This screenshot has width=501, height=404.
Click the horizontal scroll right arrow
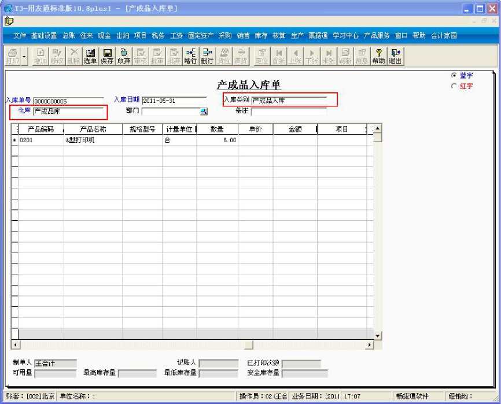tap(370, 344)
